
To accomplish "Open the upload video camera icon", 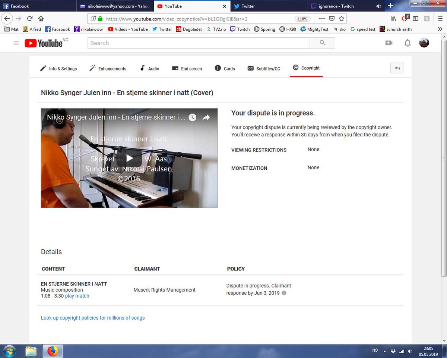I will pyautogui.click(x=389, y=43).
